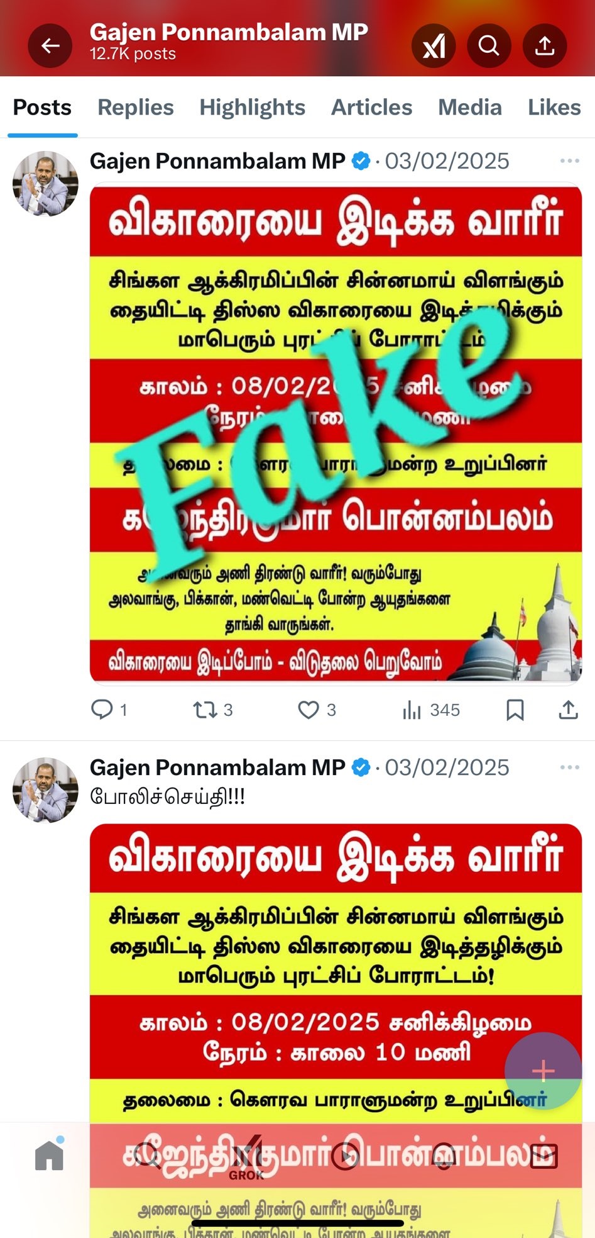Image resolution: width=595 pixels, height=1238 pixels.
Task: Repost the first Fake poster post
Action: coord(213,710)
